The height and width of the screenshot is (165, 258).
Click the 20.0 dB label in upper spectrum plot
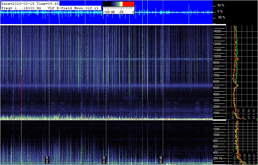254,113
